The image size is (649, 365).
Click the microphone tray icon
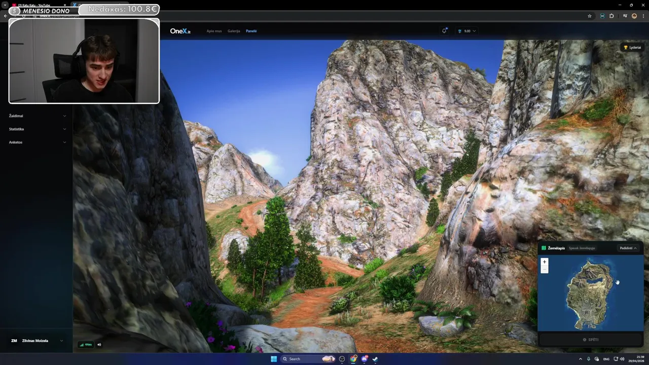tap(589, 359)
